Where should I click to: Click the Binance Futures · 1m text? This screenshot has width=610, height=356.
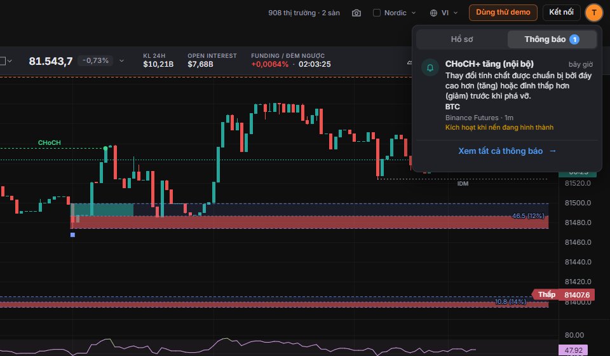point(479,118)
